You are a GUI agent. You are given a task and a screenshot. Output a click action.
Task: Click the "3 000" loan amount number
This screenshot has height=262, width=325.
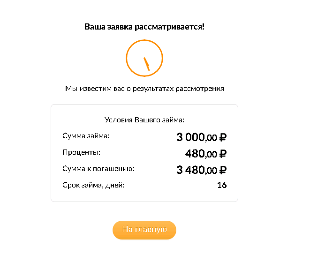(x=190, y=137)
